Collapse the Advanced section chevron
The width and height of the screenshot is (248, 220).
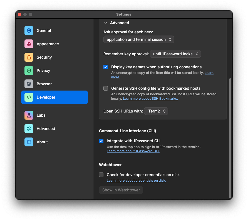pyautogui.click(x=106, y=23)
